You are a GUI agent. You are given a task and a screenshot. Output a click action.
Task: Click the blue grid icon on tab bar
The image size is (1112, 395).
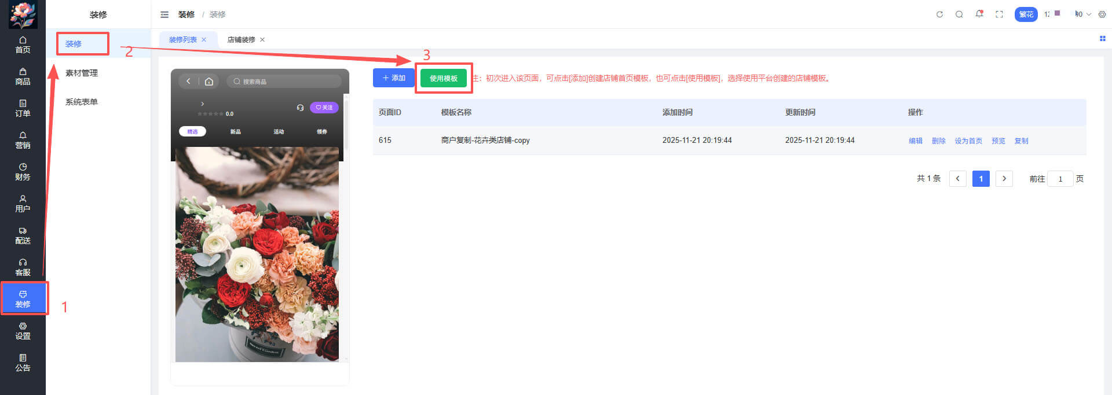coord(1102,39)
